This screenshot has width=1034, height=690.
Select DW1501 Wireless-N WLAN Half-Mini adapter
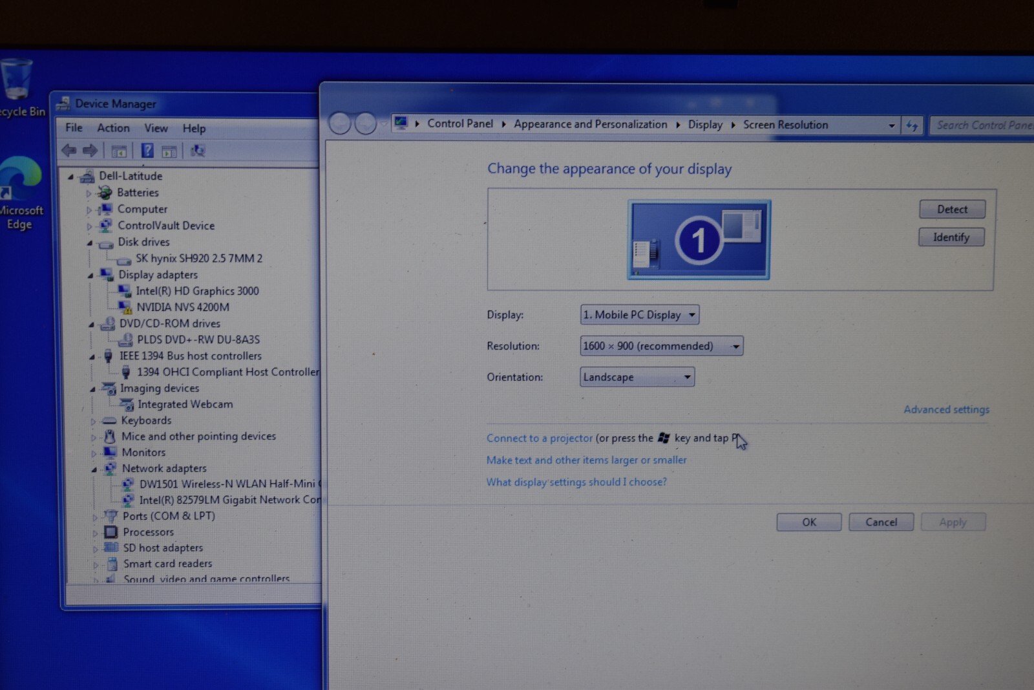[229, 484]
